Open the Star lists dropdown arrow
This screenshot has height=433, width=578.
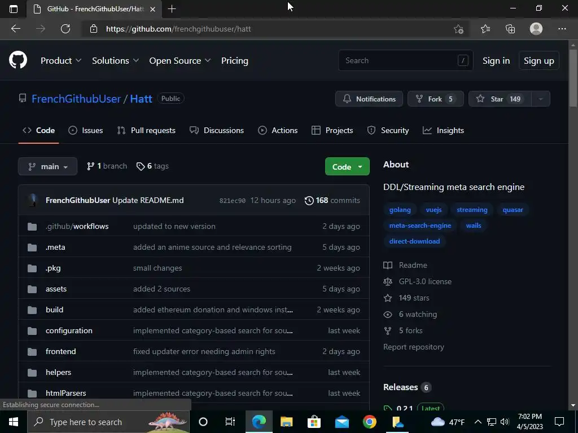click(x=541, y=99)
